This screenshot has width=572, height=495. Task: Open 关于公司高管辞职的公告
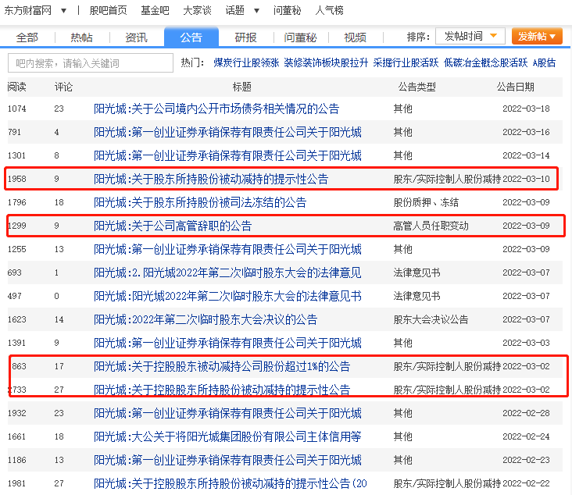173,226
